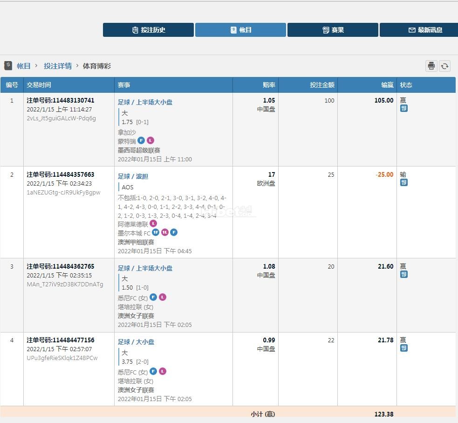
Task: Open the 足球 / 波胆 event link
Action: pos(133,176)
